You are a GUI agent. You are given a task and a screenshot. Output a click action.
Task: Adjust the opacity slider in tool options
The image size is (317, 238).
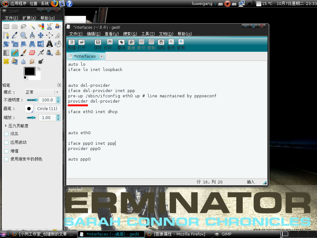[x=32, y=100]
